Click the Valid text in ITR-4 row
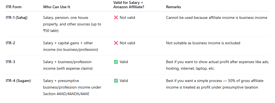275x103 pixels. tap(124, 81)
